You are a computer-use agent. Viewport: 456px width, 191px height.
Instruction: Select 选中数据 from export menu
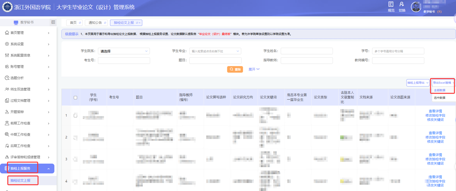(x=440, y=98)
